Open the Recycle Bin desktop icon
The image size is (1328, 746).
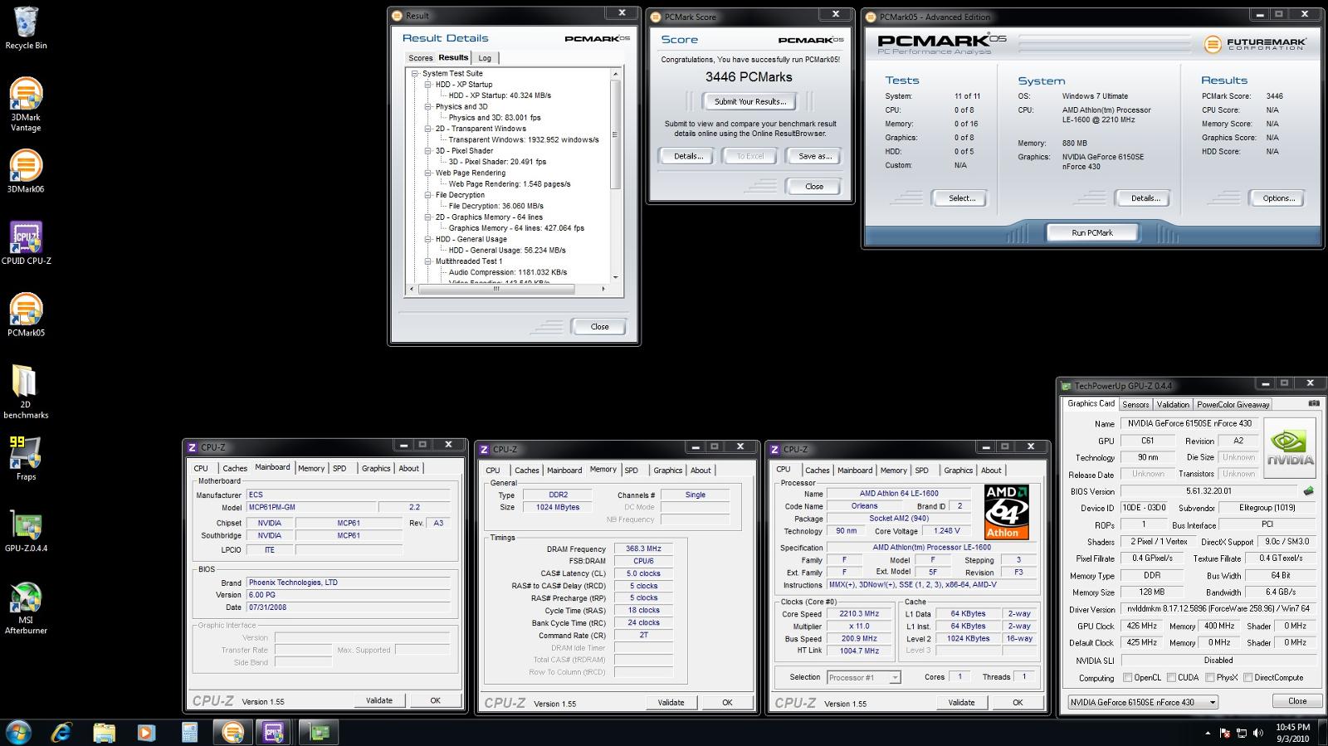[26, 27]
